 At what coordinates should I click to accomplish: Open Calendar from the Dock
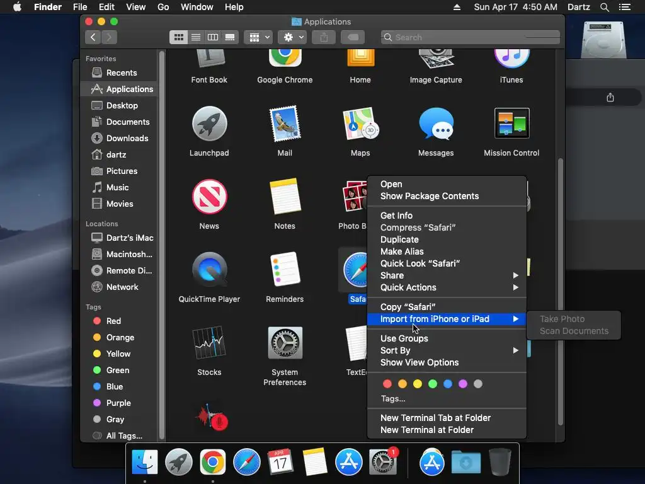[x=280, y=462]
